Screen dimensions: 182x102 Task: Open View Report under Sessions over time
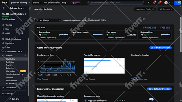coord(42,79)
